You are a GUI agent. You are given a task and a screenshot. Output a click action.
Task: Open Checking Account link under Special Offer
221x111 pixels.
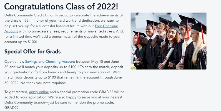coord(60,62)
